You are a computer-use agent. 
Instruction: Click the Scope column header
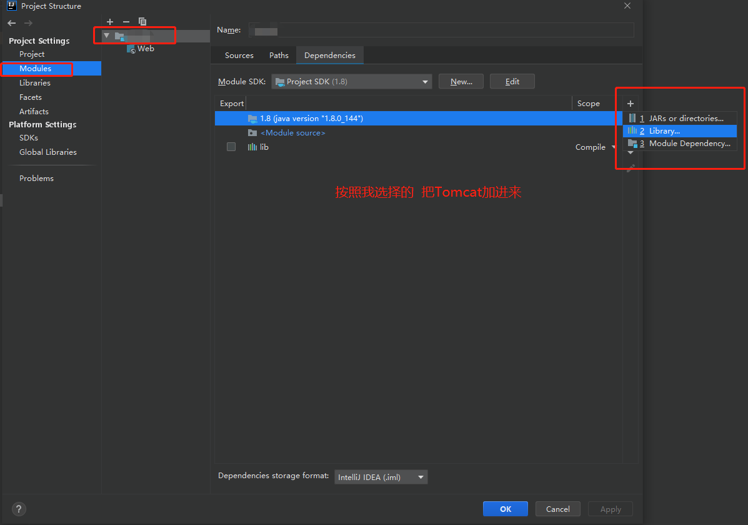(x=588, y=104)
